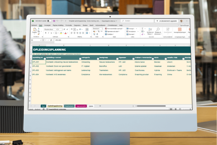
Task: Apply bold formatting with B icon
Action: 46,33
